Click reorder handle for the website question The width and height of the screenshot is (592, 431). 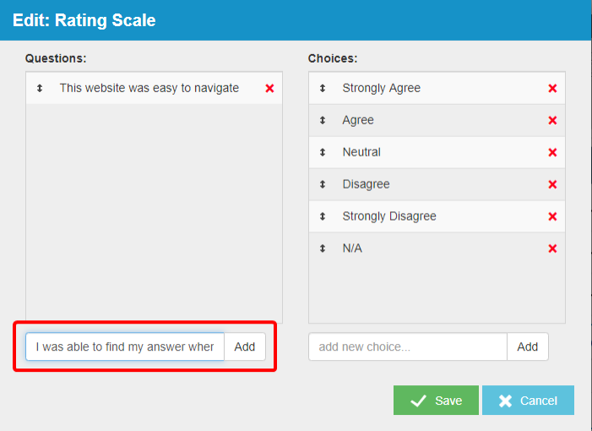(40, 88)
